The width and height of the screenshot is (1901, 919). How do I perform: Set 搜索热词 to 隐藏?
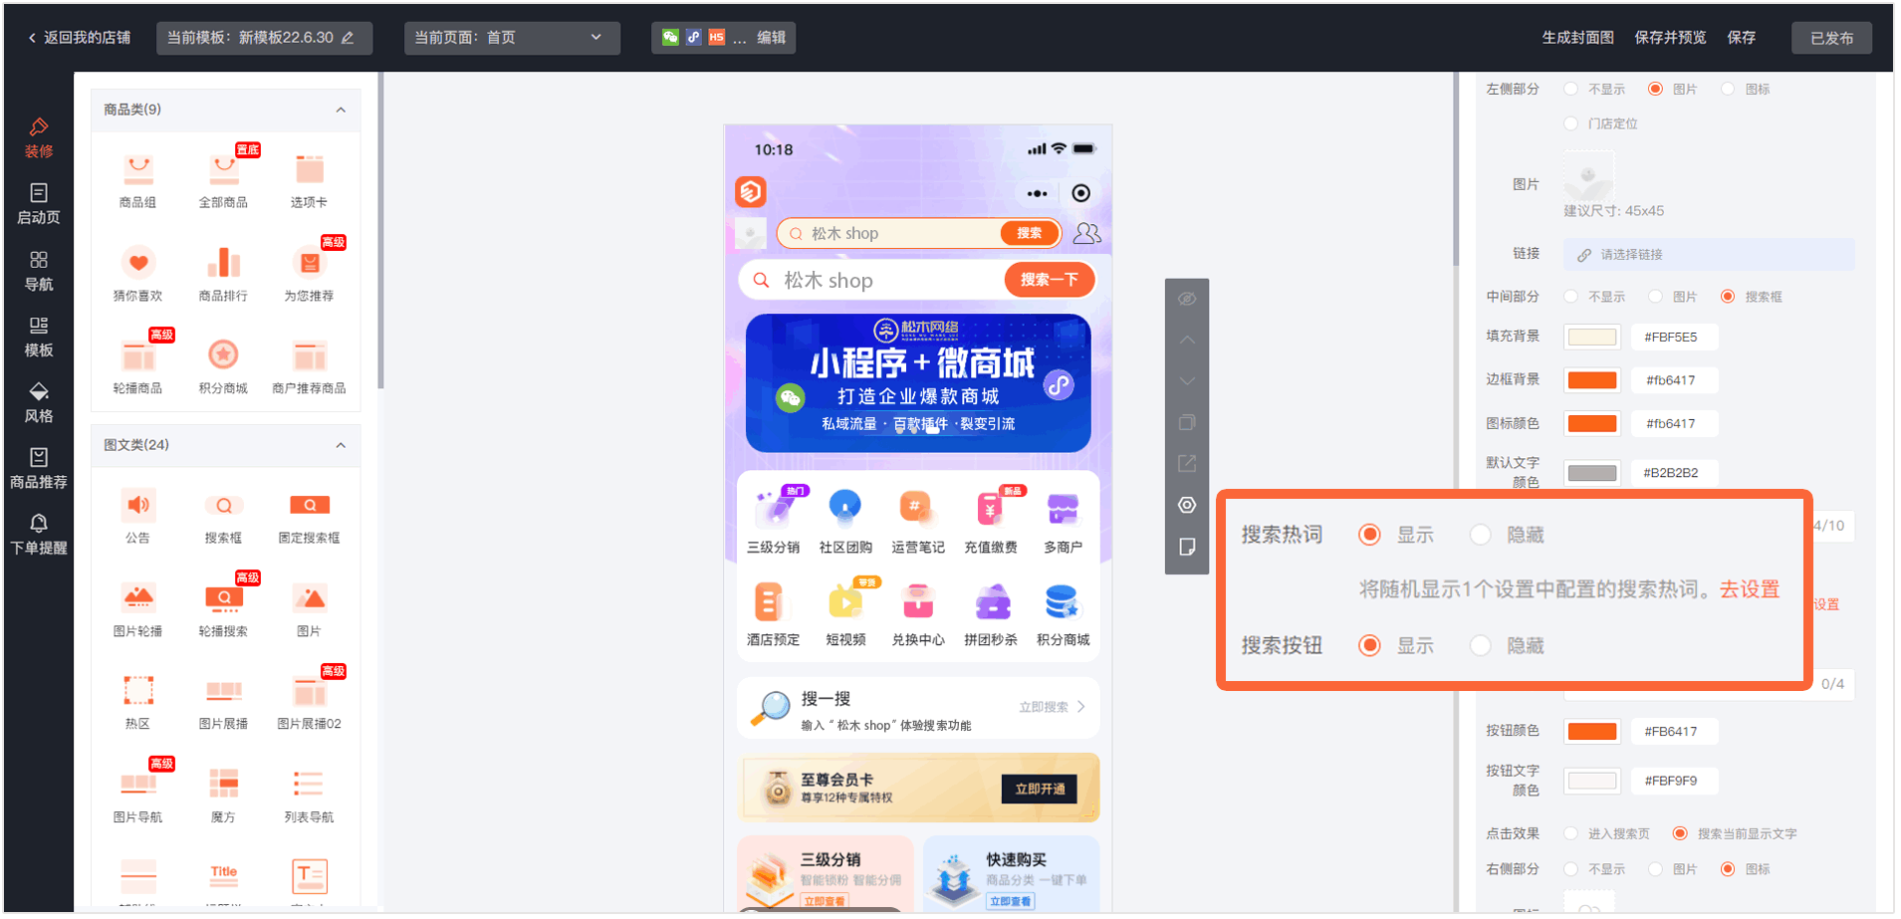[x=1480, y=536]
